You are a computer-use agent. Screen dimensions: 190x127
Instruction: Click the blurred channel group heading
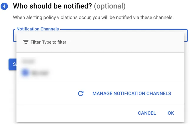[28, 61]
